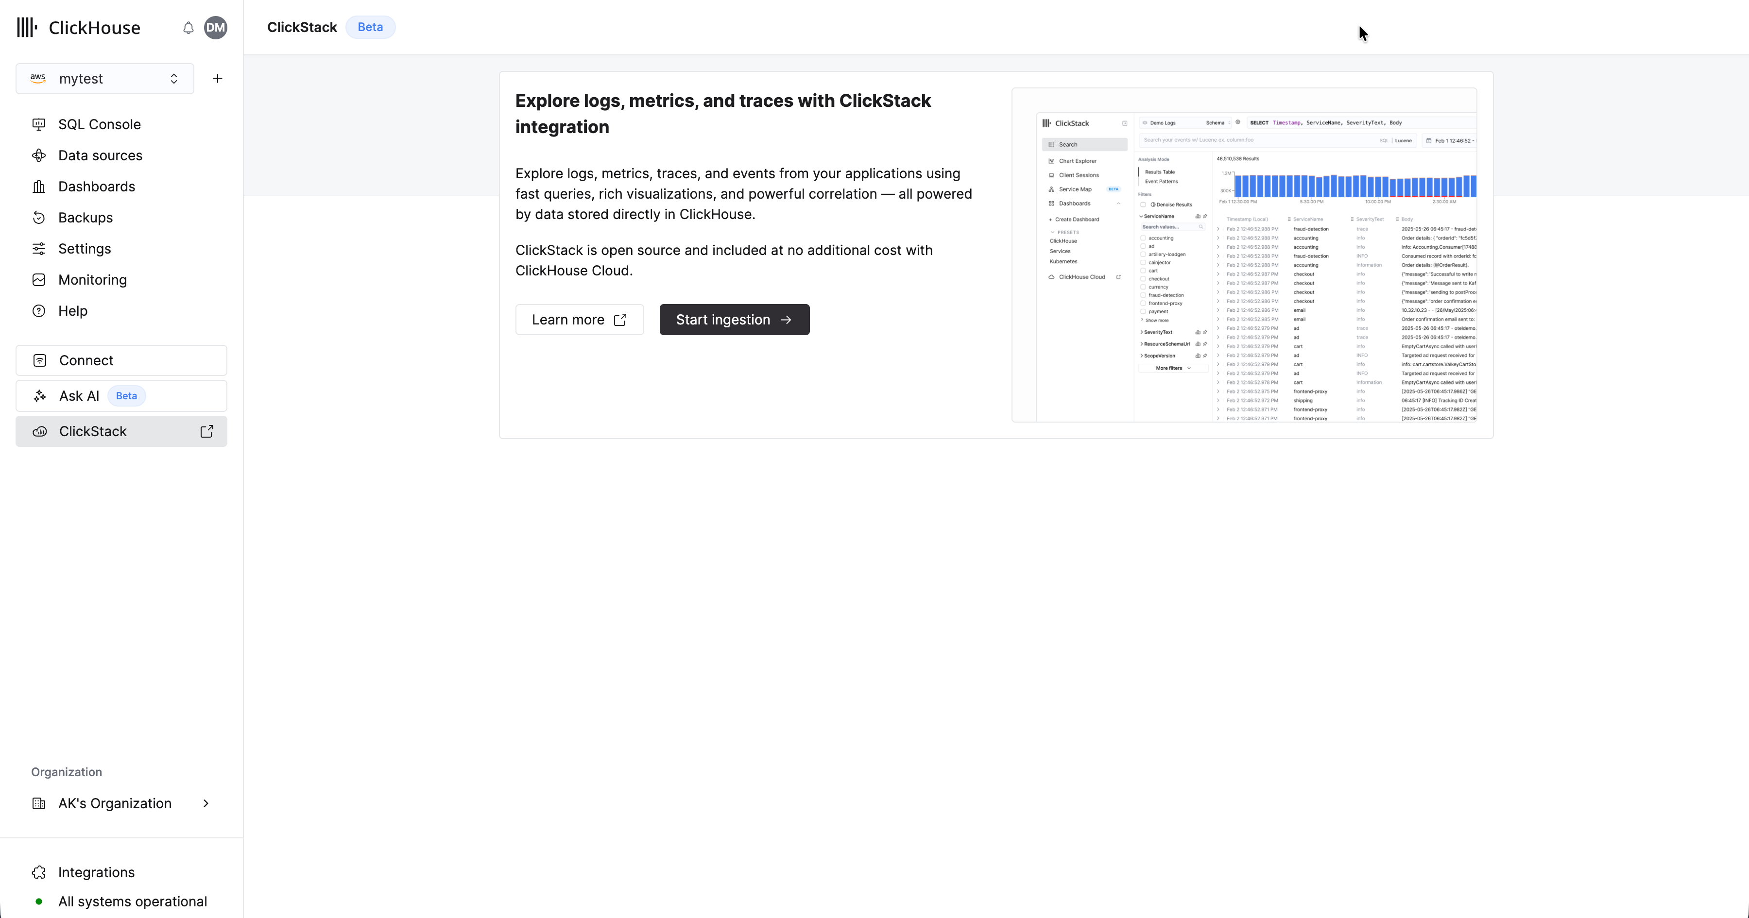
Task: Click the Connect button
Action: [x=121, y=360]
